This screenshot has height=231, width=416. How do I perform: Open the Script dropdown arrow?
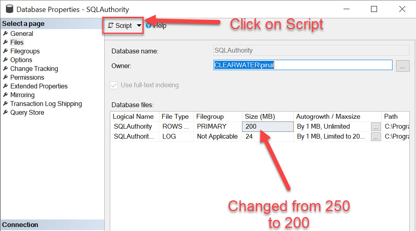tap(139, 25)
